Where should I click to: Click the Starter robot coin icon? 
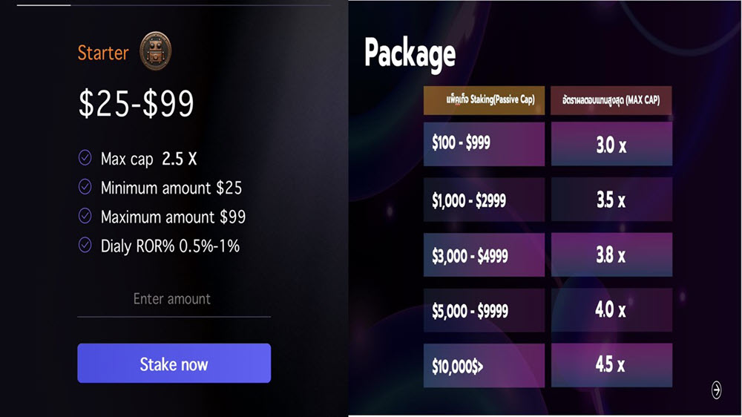[155, 50]
